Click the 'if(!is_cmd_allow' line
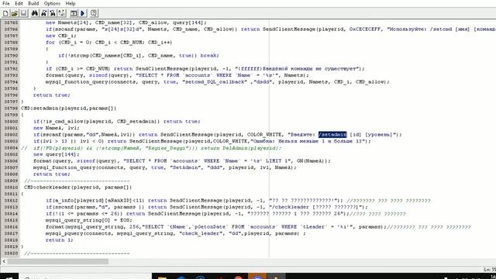 click(117, 121)
